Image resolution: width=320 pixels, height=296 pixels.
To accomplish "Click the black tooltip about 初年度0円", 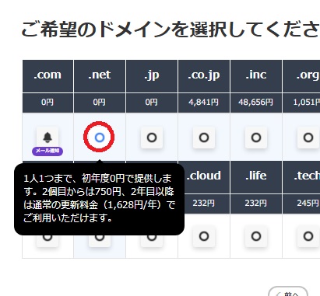I will [100, 199].
